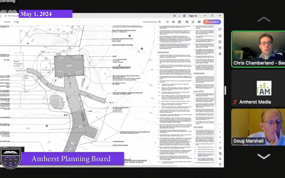Click the PLANTING NOTES heading
The width and height of the screenshot is (285, 178).
tap(163, 52)
